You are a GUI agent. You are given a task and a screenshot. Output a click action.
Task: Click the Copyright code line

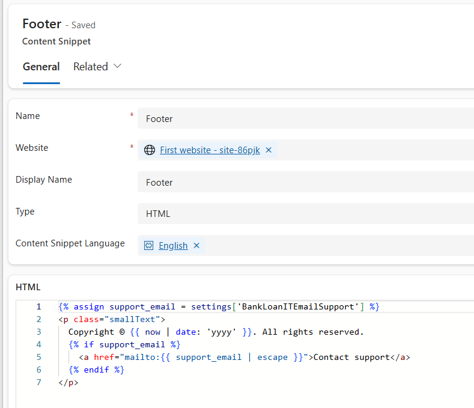216,332
